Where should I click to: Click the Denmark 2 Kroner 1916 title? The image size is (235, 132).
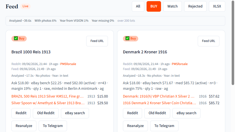pos(145,52)
